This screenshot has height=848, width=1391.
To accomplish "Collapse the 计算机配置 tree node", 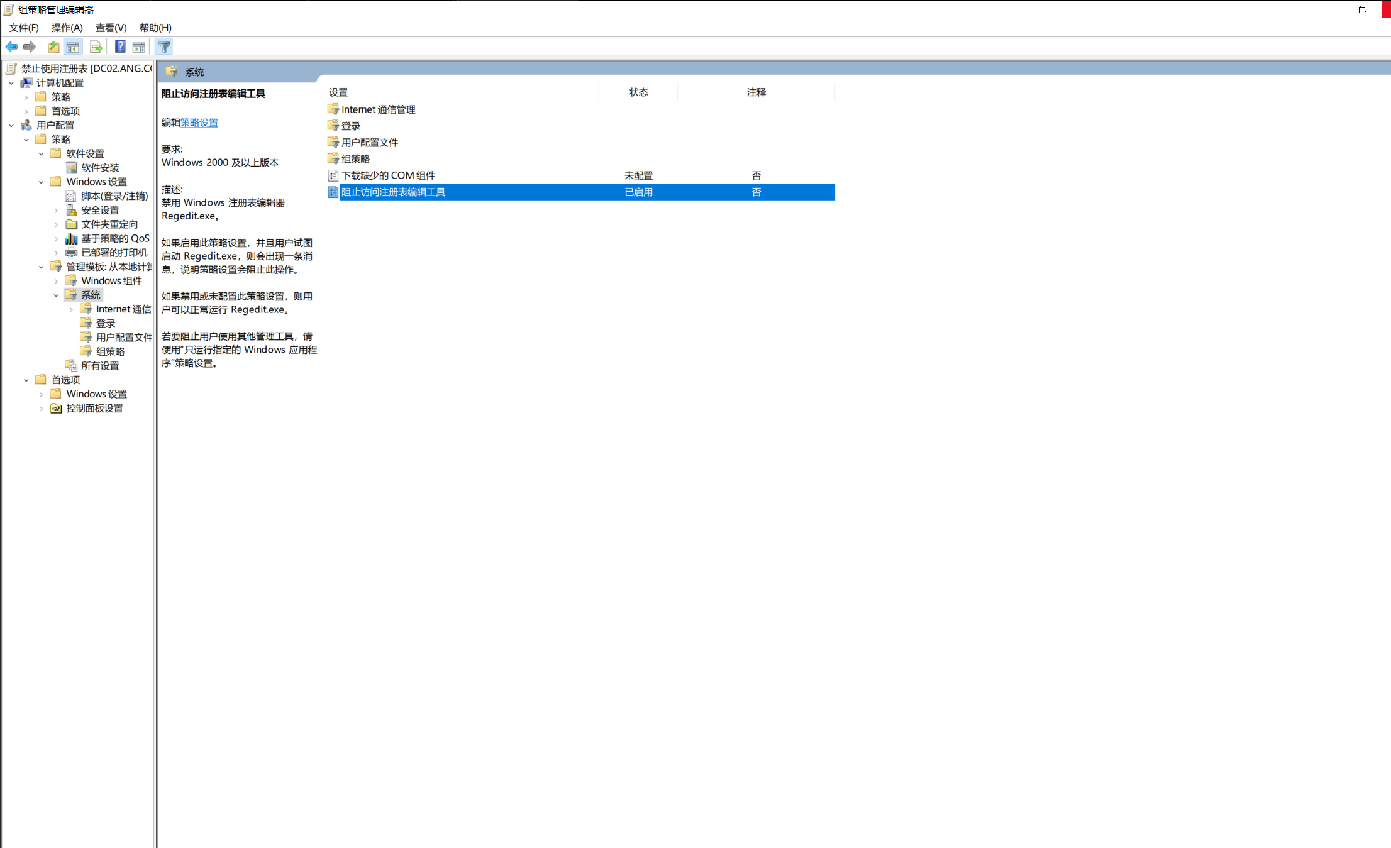I will point(11,83).
